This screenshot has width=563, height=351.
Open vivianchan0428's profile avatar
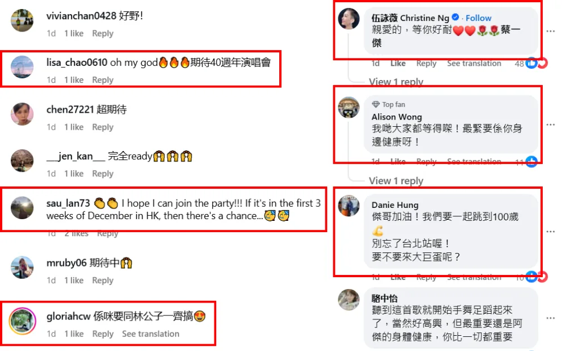point(23,20)
